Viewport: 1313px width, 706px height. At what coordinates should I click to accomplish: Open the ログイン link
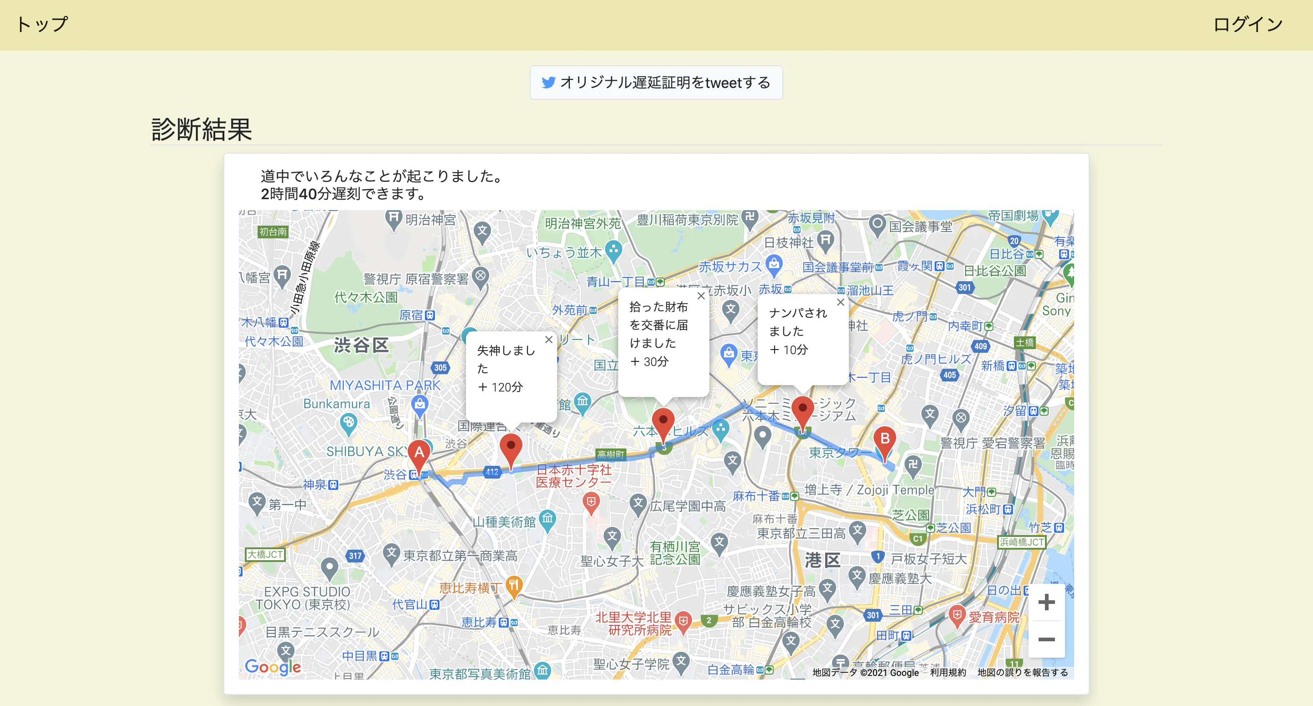(1247, 25)
